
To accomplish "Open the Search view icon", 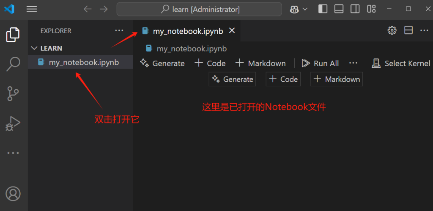I will [x=13, y=64].
